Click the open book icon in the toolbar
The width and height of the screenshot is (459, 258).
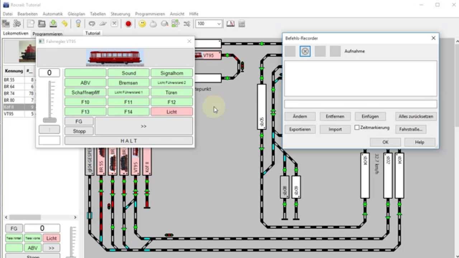click(x=230, y=24)
